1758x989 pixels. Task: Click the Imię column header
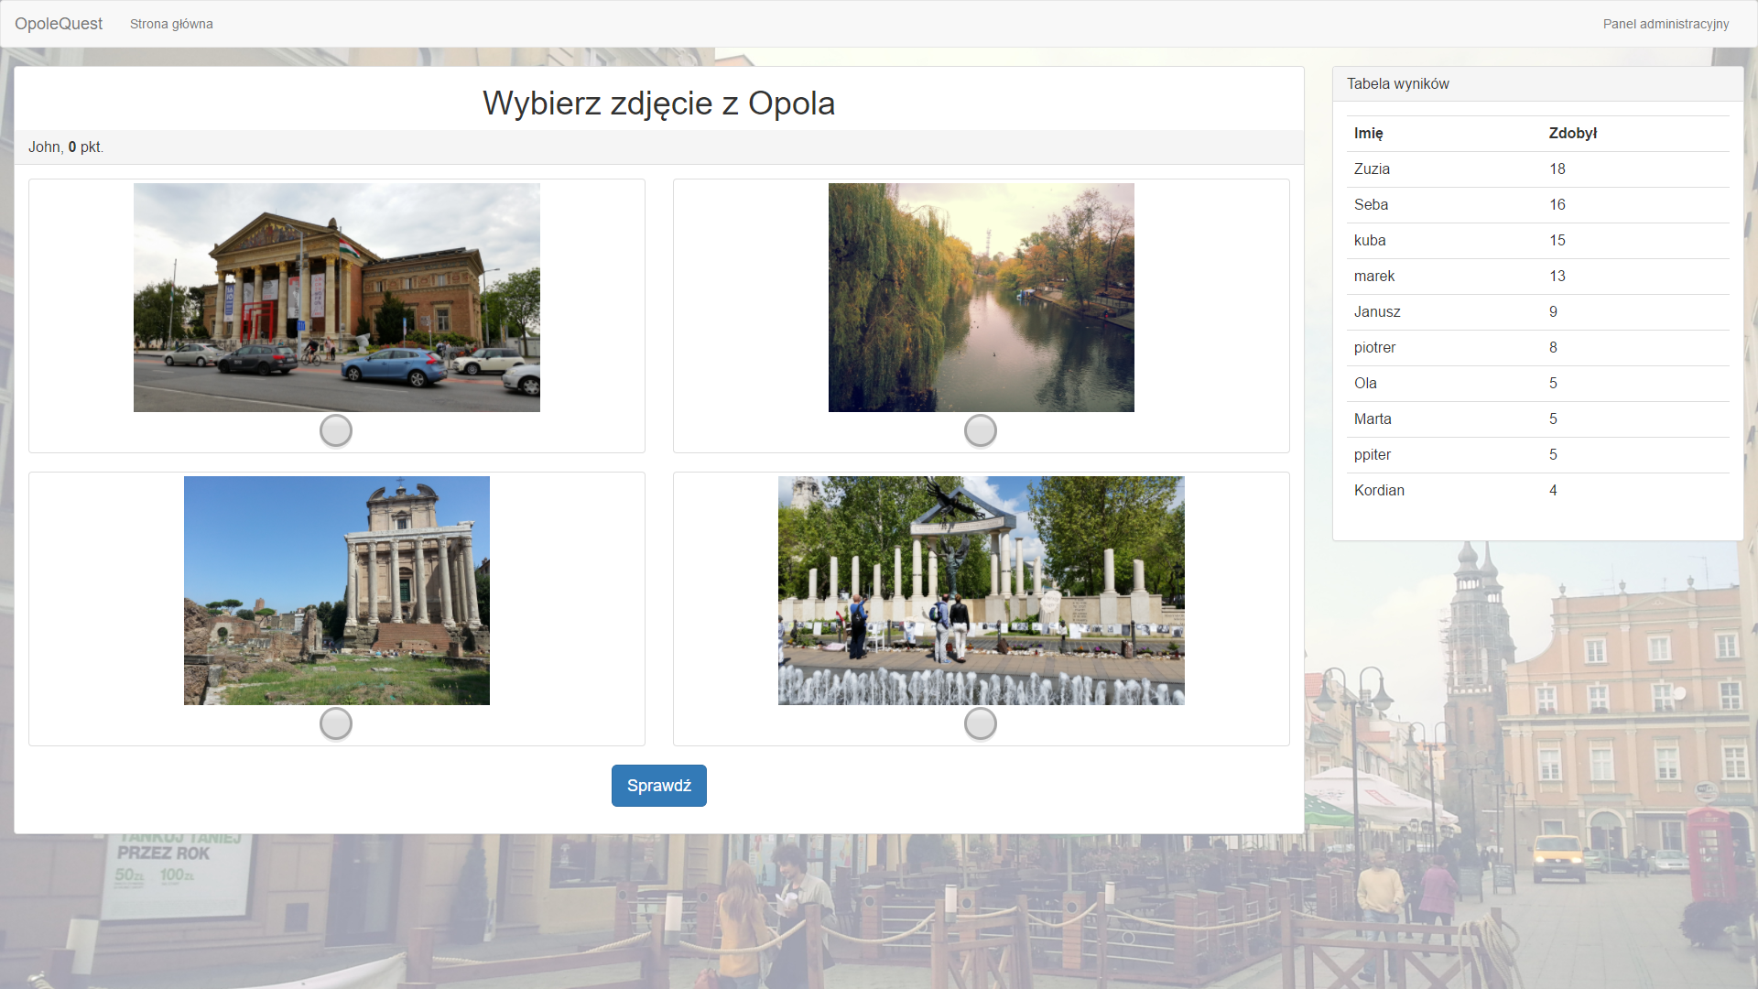(x=1368, y=133)
